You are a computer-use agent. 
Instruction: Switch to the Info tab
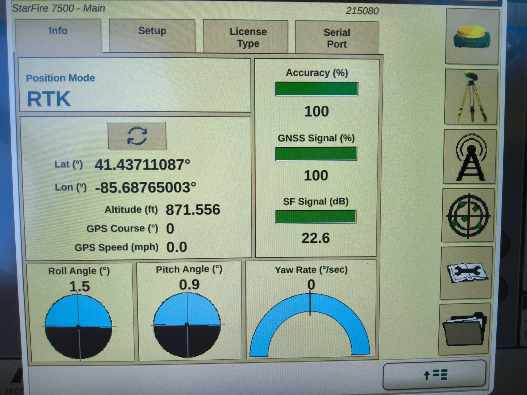(58, 35)
